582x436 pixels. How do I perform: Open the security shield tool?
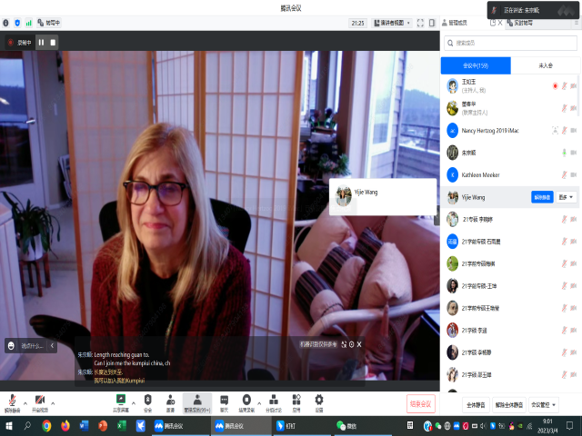pos(147,403)
